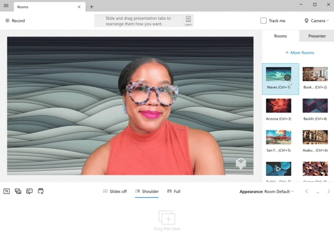Choose the Asakusa room (Ctrl+6)

(315, 137)
